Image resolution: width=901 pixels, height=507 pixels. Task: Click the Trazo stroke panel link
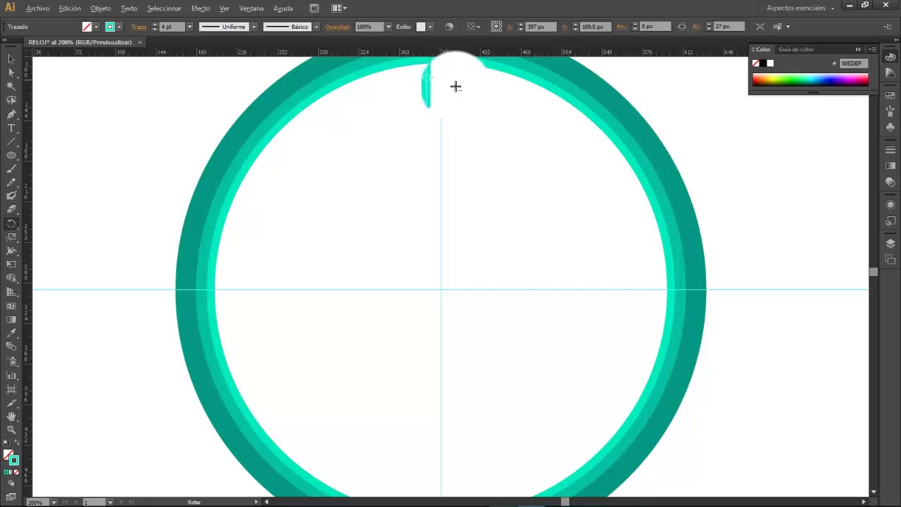(x=139, y=27)
